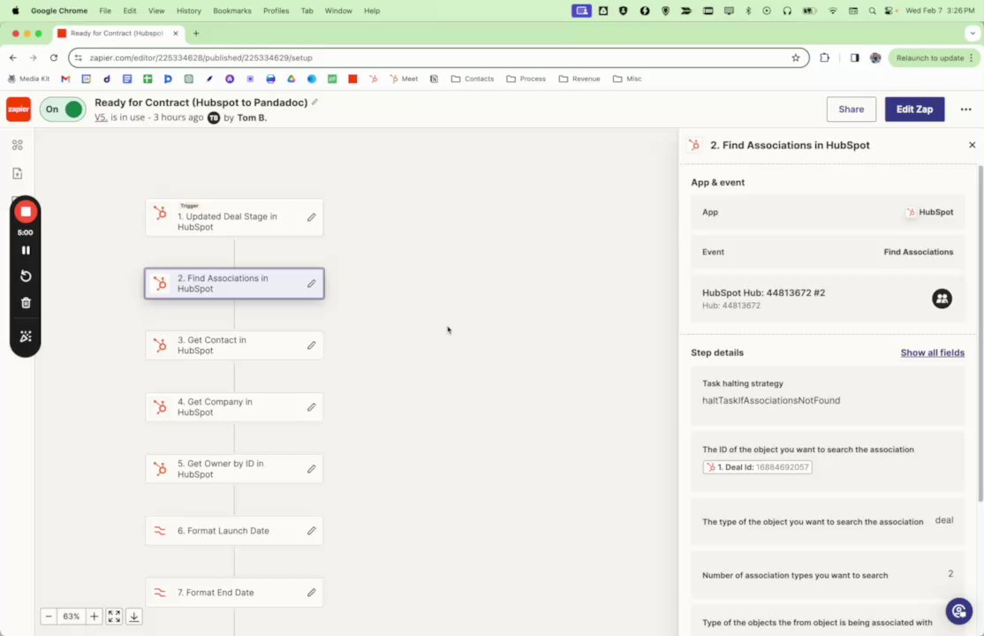Open the V5 version link
Image resolution: width=984 pixels, height=636 pixels.
101,117
